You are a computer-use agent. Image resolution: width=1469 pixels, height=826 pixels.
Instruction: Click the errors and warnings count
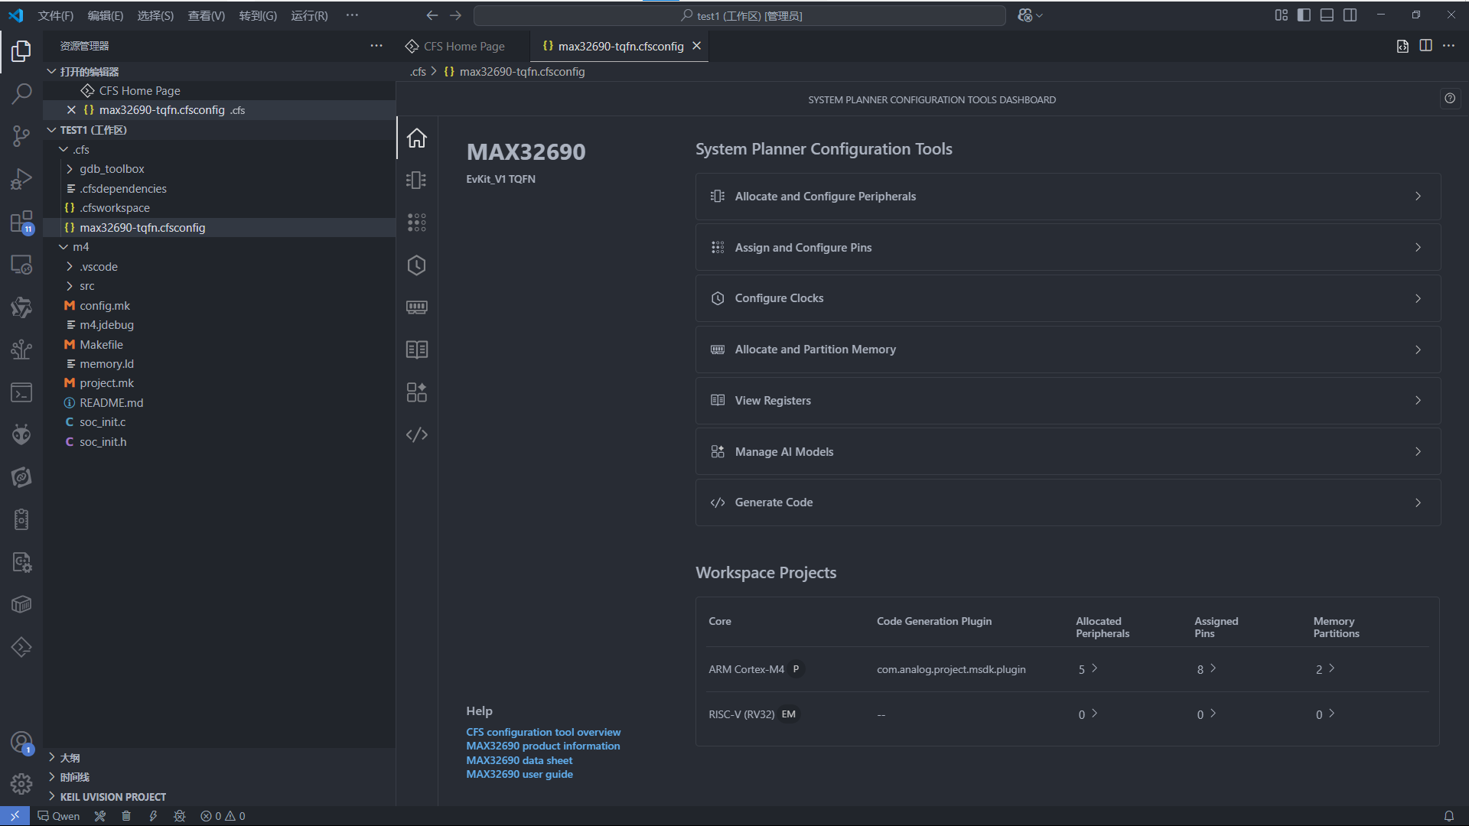coord(223,816)
